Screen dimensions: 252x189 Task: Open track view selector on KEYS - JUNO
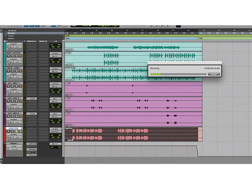click(x=14, y=74)
